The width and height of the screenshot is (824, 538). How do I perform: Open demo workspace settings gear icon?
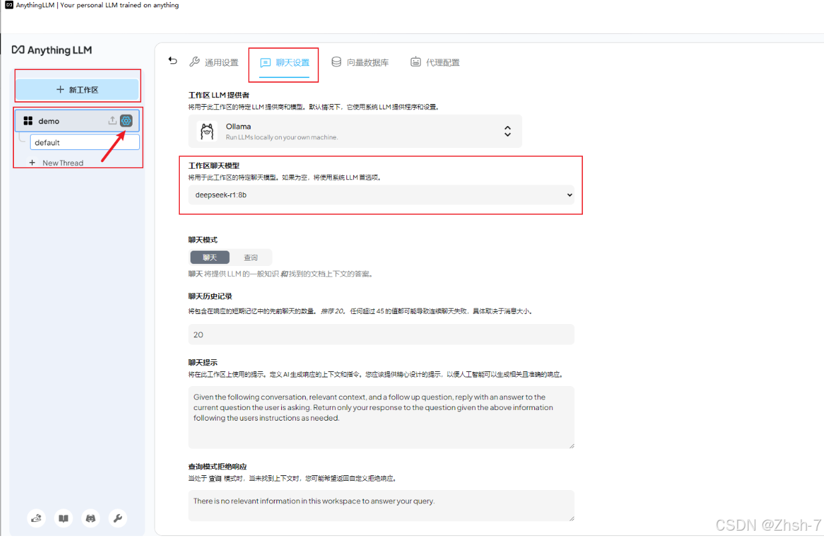click(x=126, y=121)
